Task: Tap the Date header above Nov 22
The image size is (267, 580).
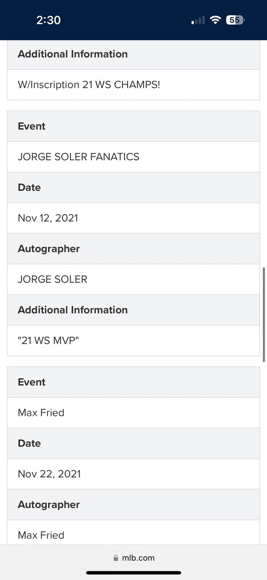Action: [x=29, y=443]
